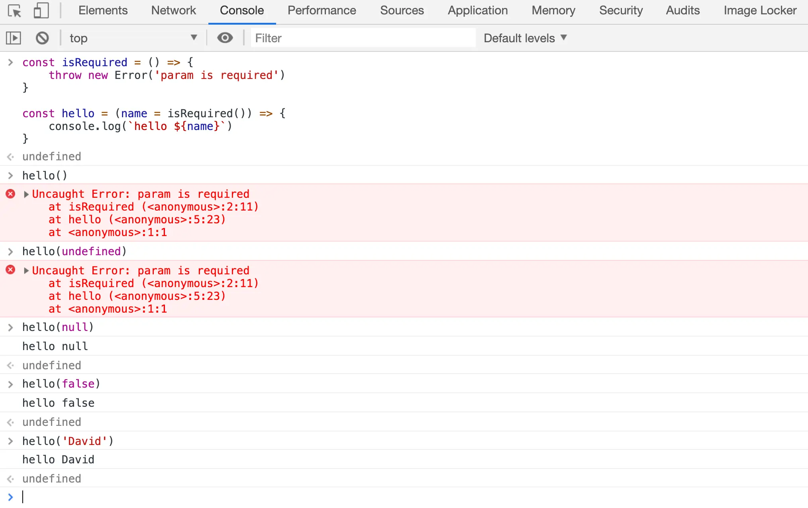Switch to the Elements tab

tap(103, 10)
